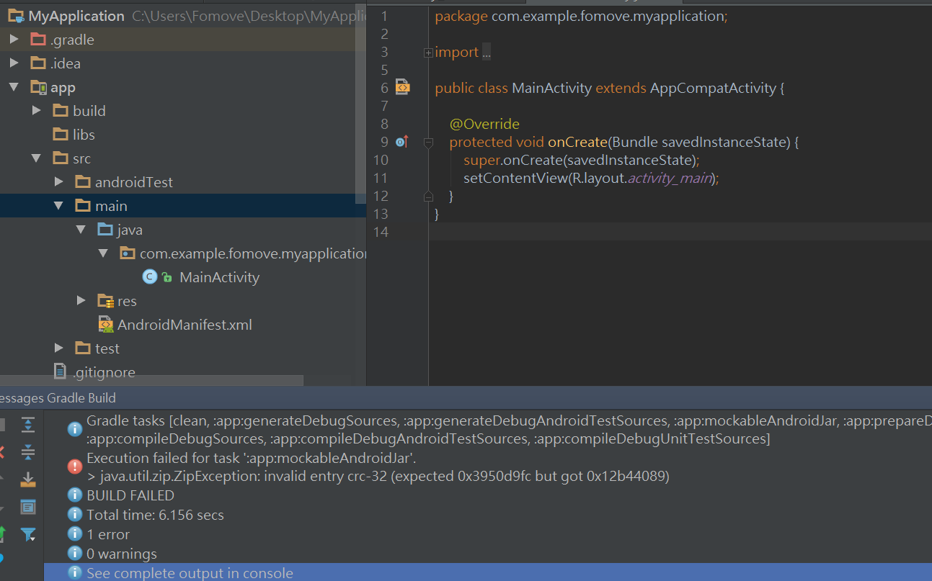This screenshot has height=581, width=932.
Task: Open the message filter dropdown icon
Action: (x=28, y=534)
